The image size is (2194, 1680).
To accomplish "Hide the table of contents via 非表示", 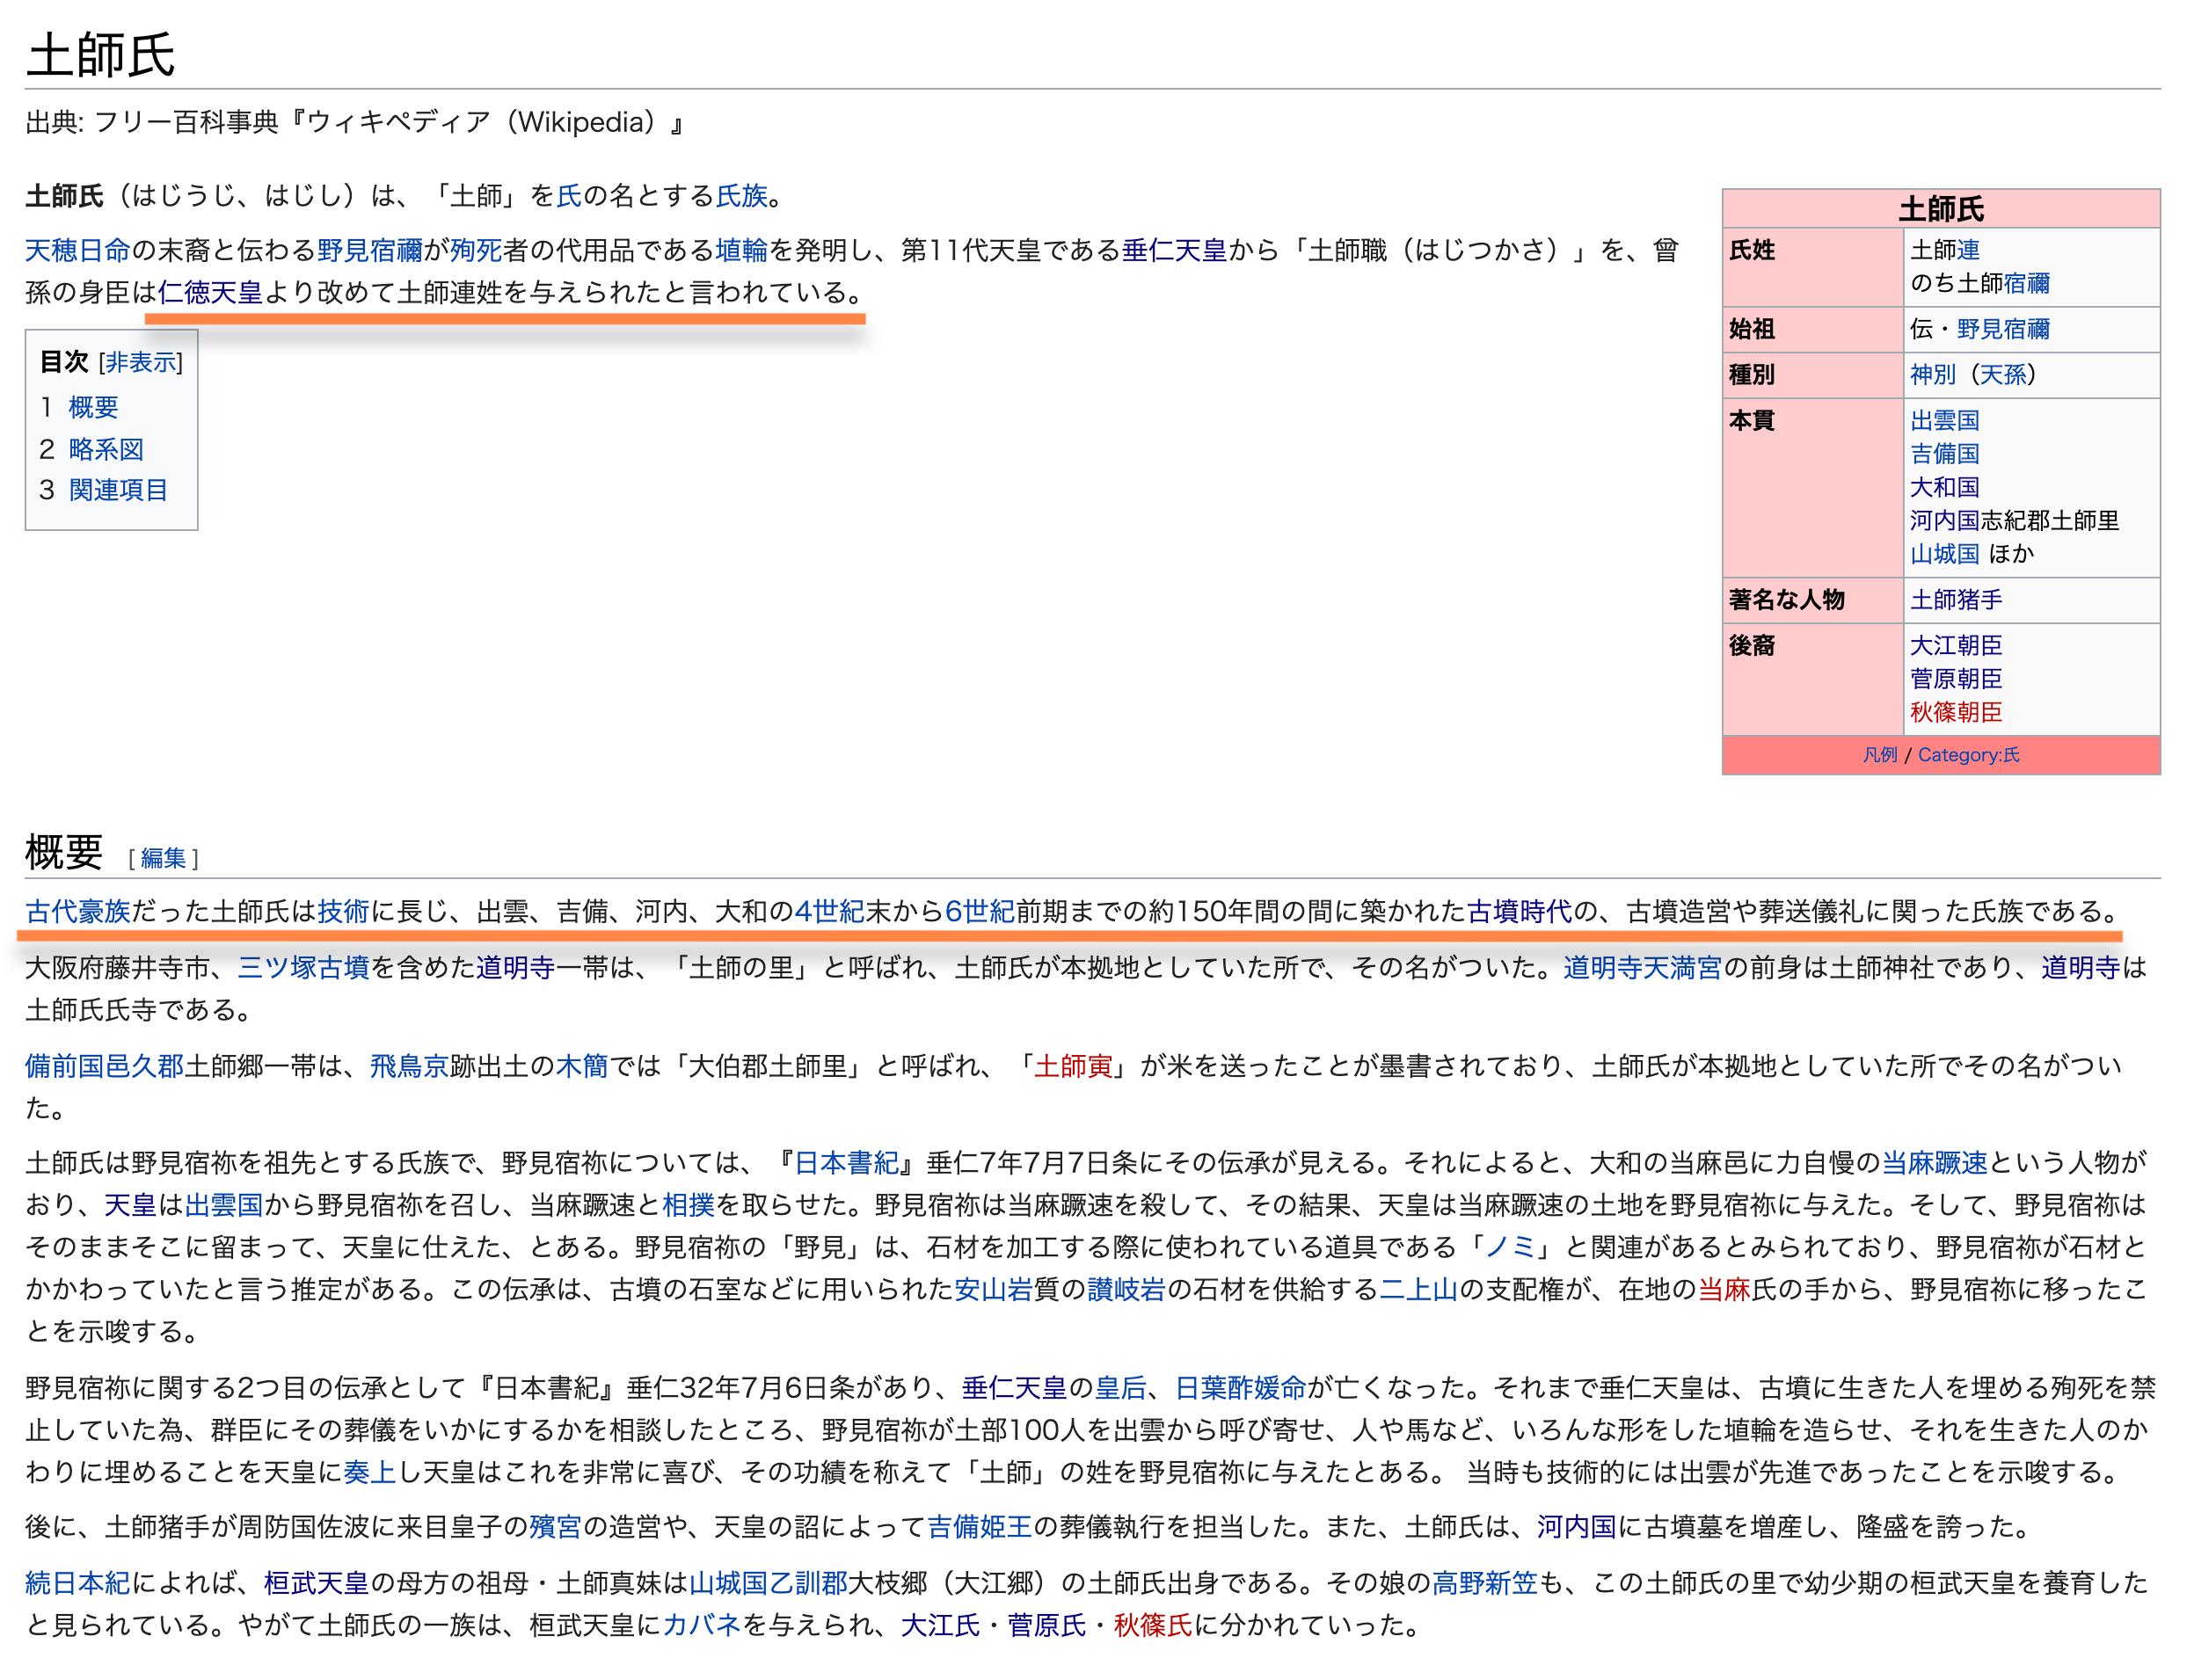I will coord(142,362).
